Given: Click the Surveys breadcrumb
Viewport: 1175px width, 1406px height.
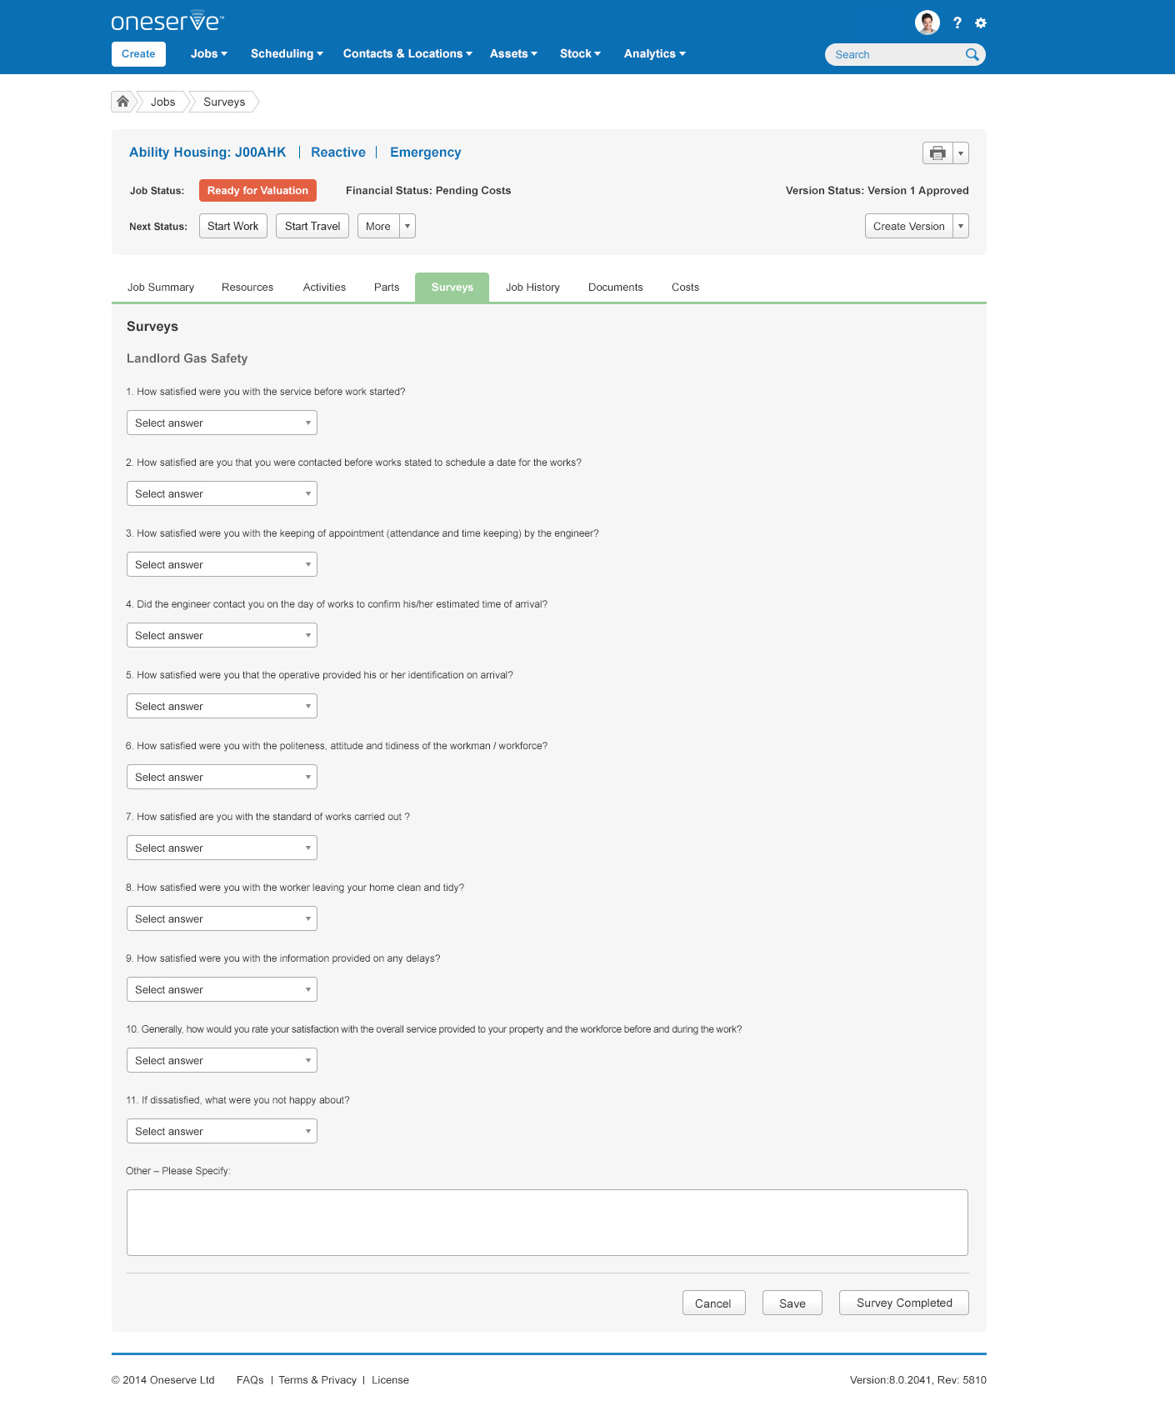Looking at the screenshot, I should 224,102.
